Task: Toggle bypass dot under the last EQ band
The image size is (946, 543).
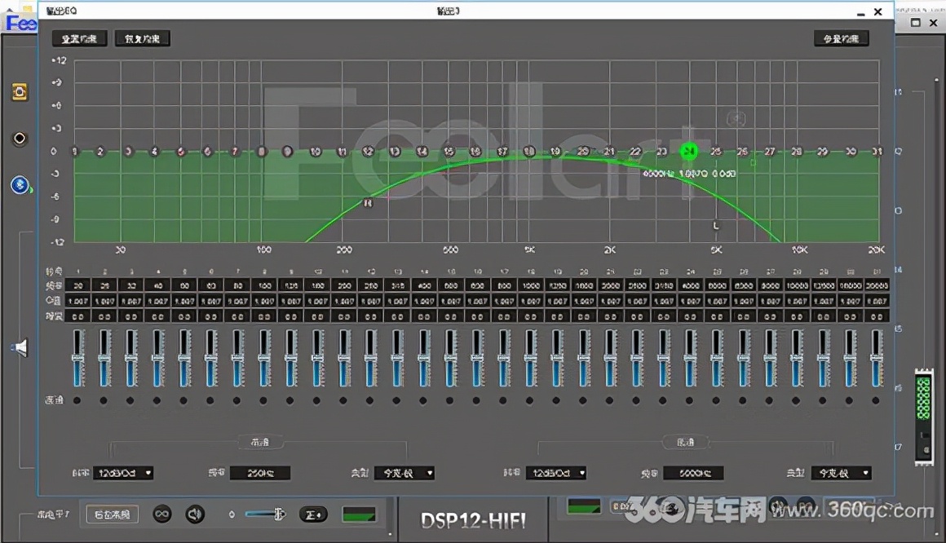Action: pyautogui.click(x=877, y=400)
